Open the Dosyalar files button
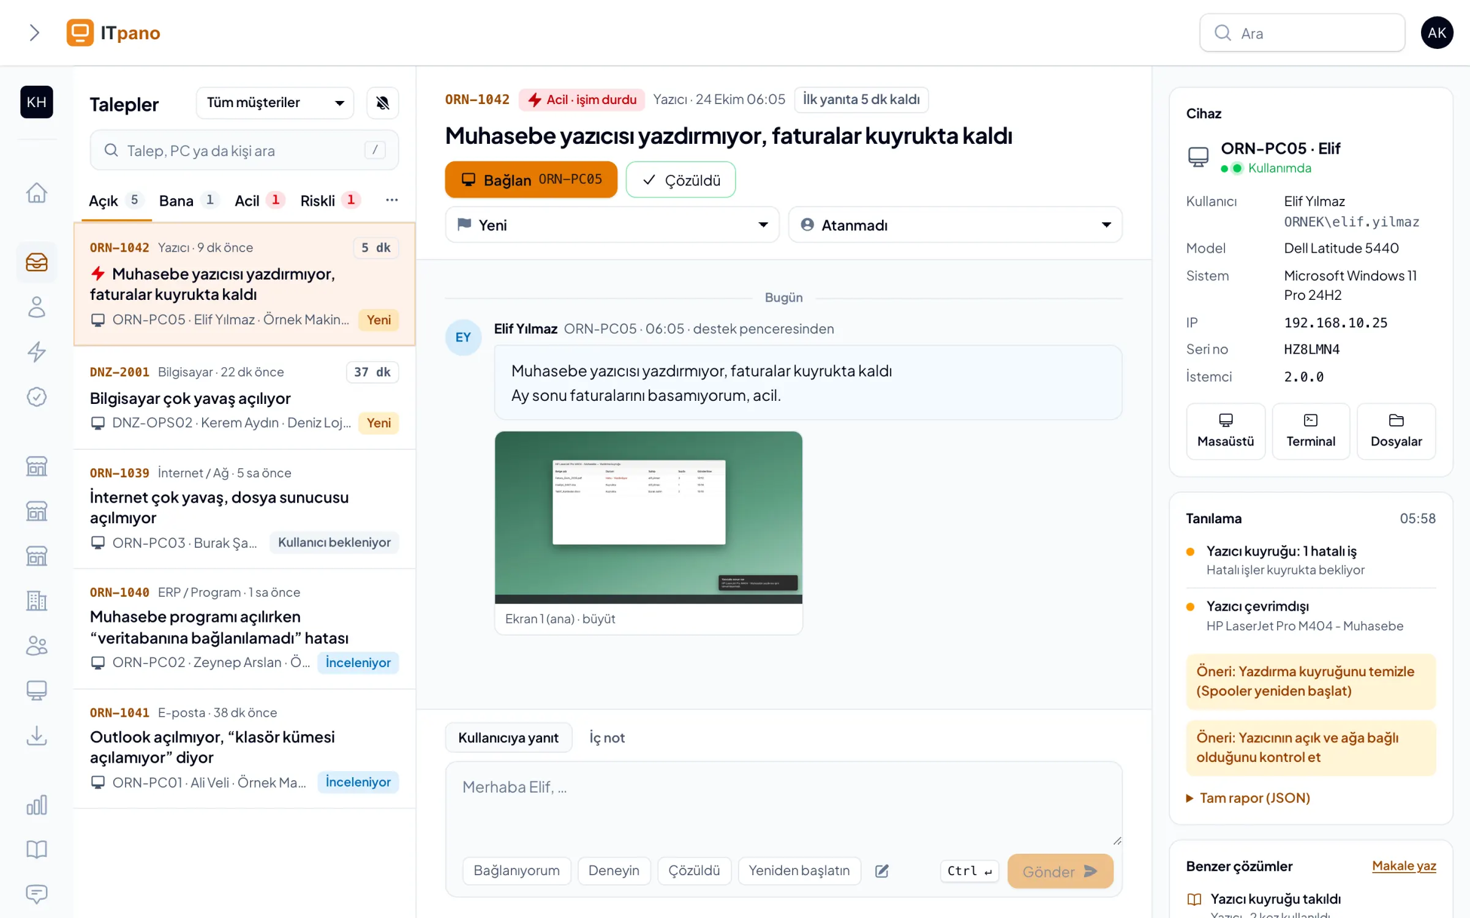The height and width of the screenshot is (918, 1470). pos(1396,431)
